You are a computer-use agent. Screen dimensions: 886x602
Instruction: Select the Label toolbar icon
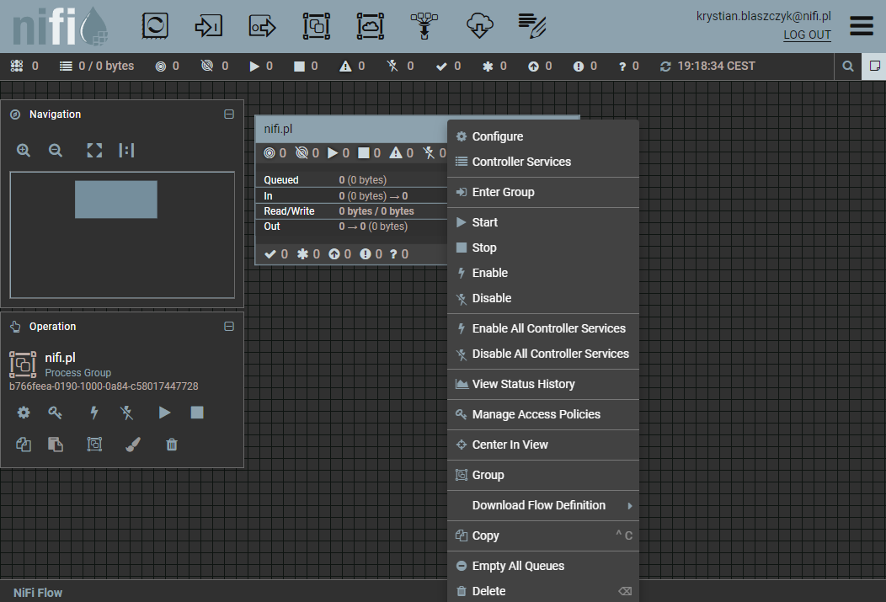(532, 26)
